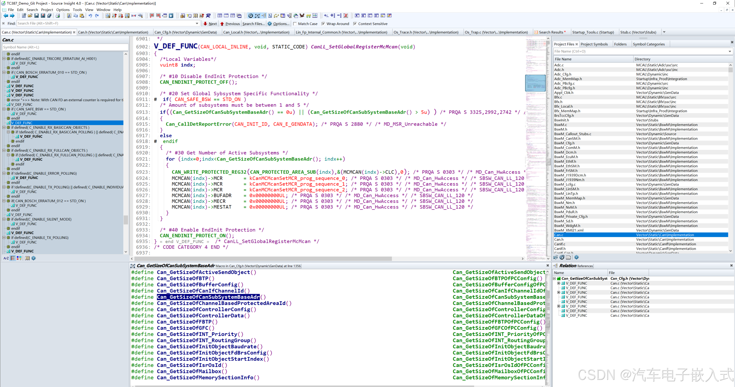Open the Find search field dropdown
This screenshot has width=735, height=387.
pyautogui.click(x=197, y=24)
